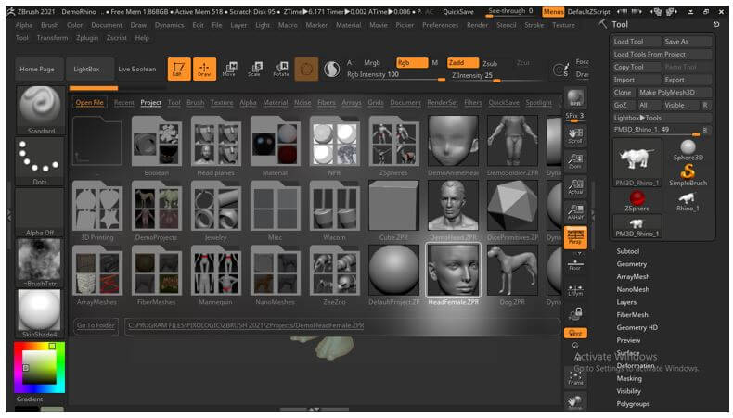Click the L.Sym local symmetry icon
The width and height of the screenshot is (733, 418).
point(575,290)
